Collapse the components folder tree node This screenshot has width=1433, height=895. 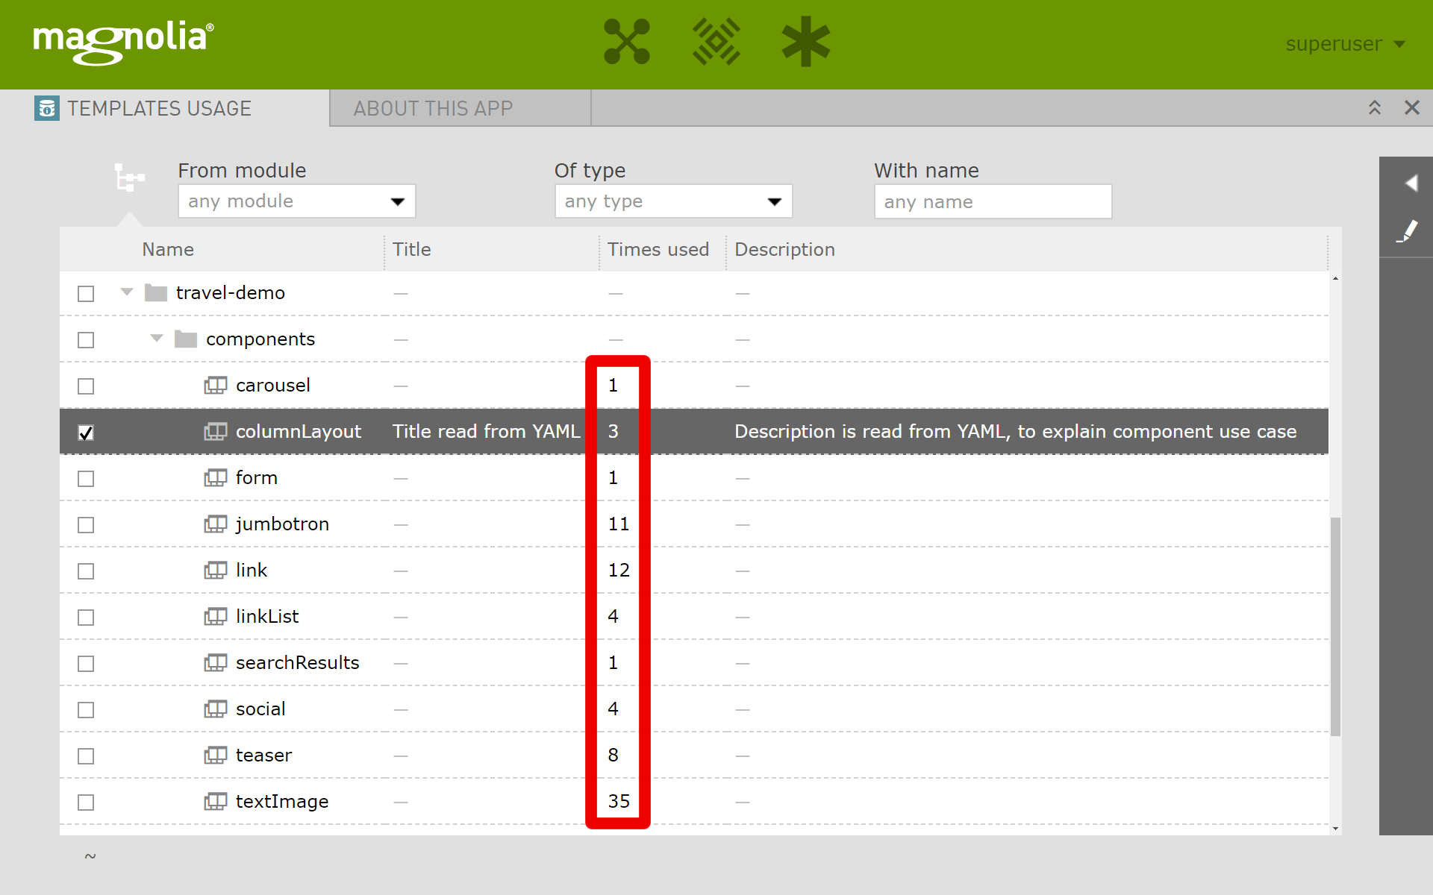coord(157,339)
